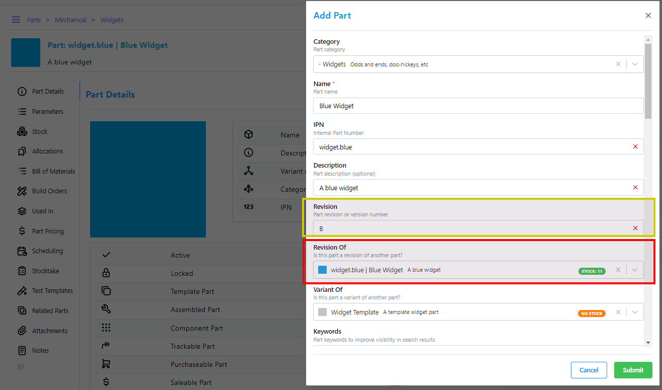Clear the Variant Of selection

(618, 312)
